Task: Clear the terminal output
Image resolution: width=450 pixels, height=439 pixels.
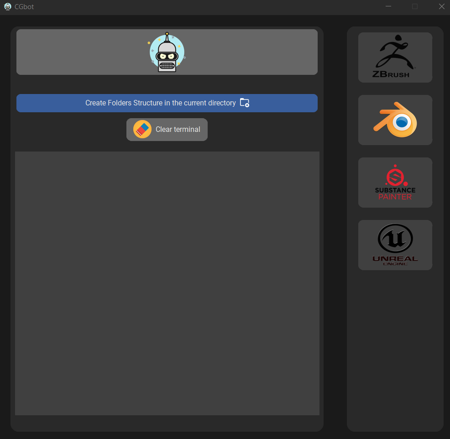Action: (x=167, y=130)
